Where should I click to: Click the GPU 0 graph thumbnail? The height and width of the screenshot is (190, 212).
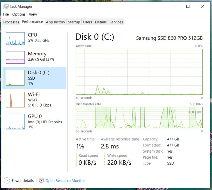pyautogui.click(x=15, y=121)
